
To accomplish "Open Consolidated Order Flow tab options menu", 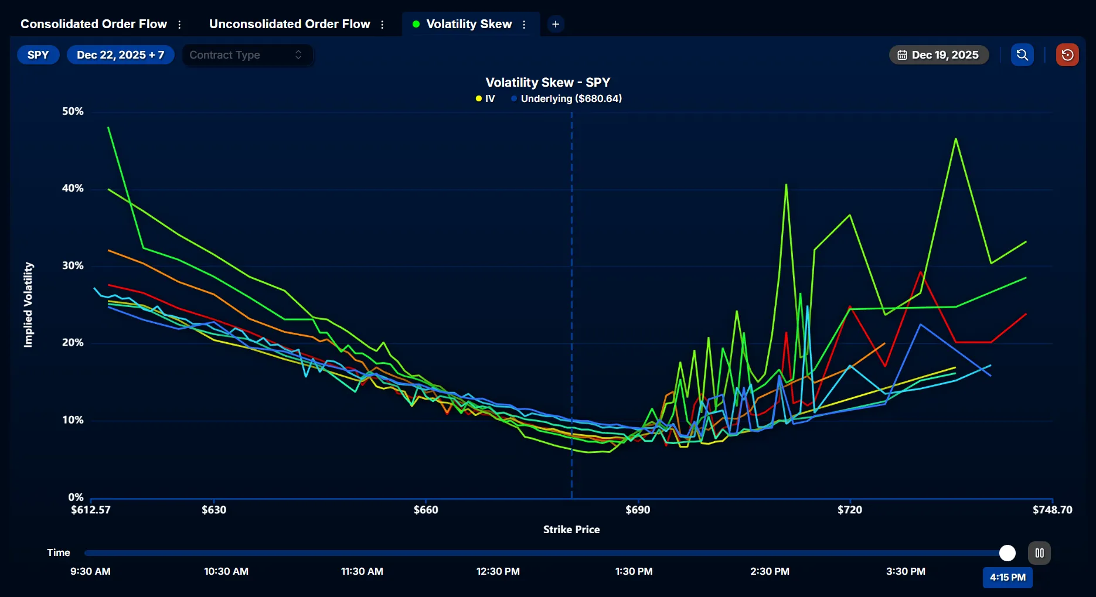I will pyautogui.click(x=179, y=25).
